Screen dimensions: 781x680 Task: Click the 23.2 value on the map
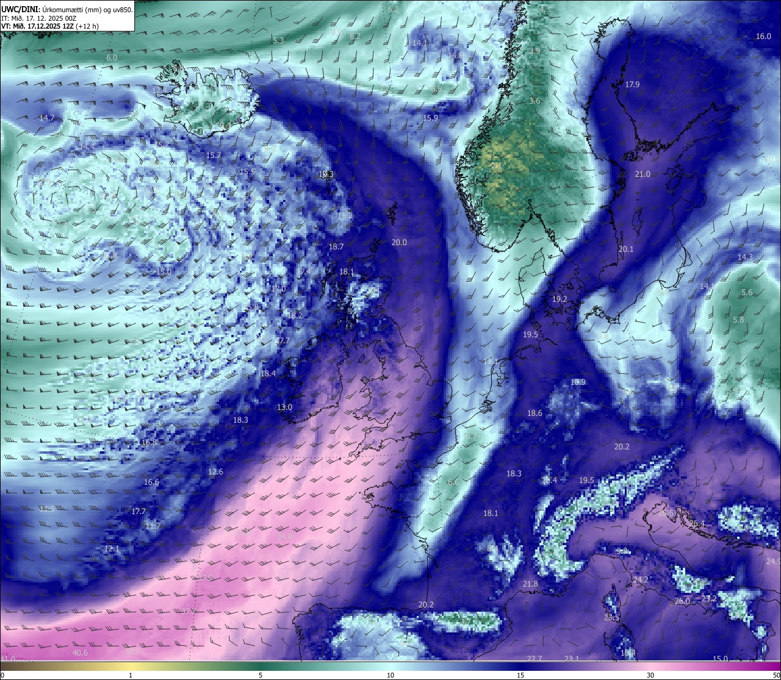pos(709,598)
